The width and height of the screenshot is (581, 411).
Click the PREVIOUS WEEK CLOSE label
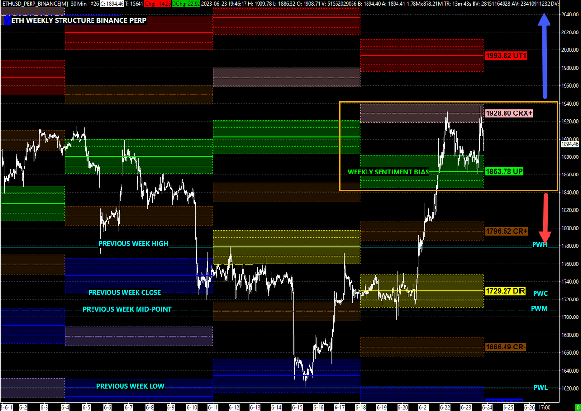coord(124,292)
